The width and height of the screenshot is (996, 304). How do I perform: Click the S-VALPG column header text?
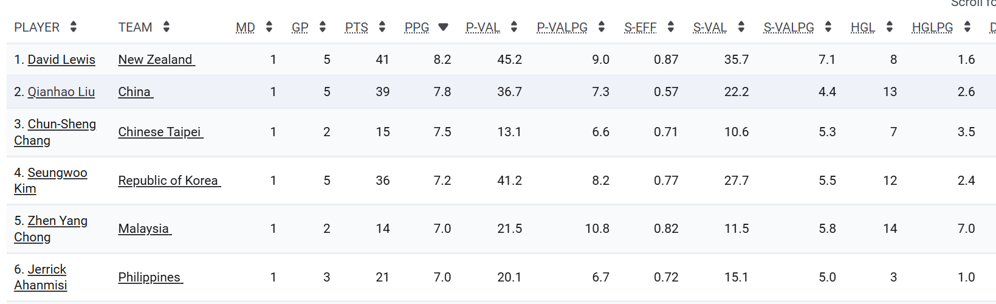coord(789,27)
